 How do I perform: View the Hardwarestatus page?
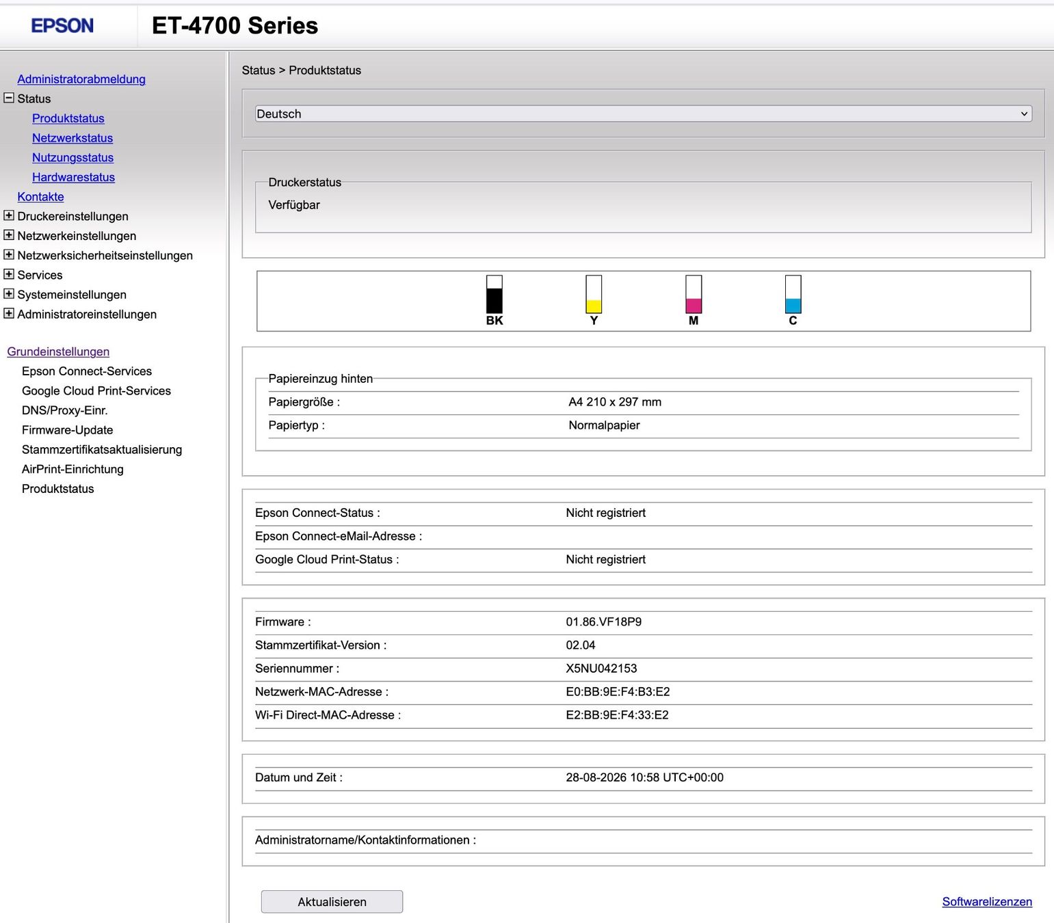pyautogui.click(x=73, y=177)
